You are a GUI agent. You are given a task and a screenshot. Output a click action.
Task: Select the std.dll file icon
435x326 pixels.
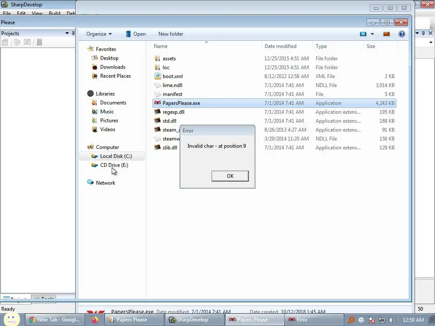[158, 121]
